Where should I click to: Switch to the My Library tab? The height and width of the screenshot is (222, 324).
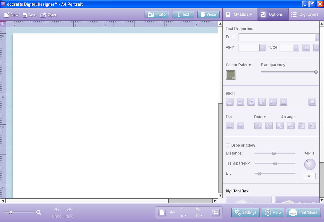[x=240, y=14]
